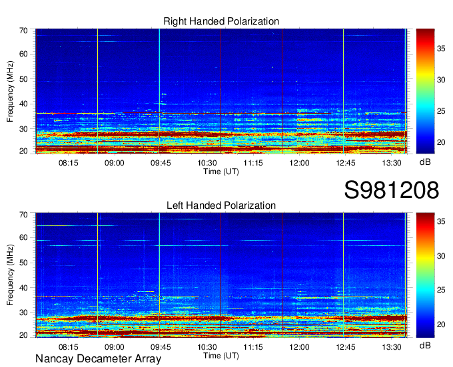
Task: Click the cyan vertical marker near 09:45, top plot
Action: tap(159, 91)
